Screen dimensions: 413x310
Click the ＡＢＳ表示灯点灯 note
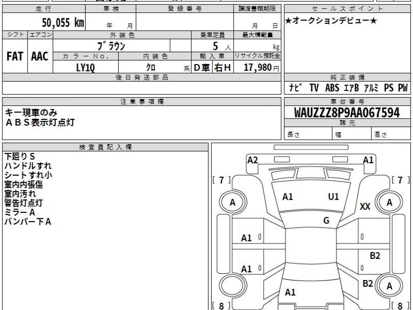[40, 122]
